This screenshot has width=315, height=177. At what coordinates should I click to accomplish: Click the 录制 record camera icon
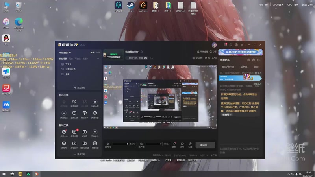tap(182, 145)
